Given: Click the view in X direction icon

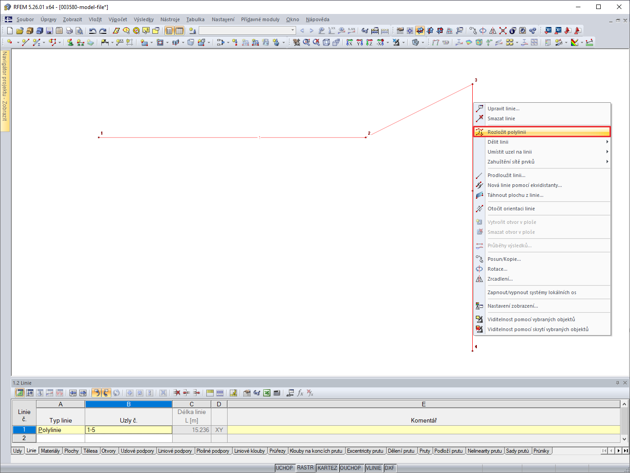Looking at the screenshot, I should pos(350,42).
